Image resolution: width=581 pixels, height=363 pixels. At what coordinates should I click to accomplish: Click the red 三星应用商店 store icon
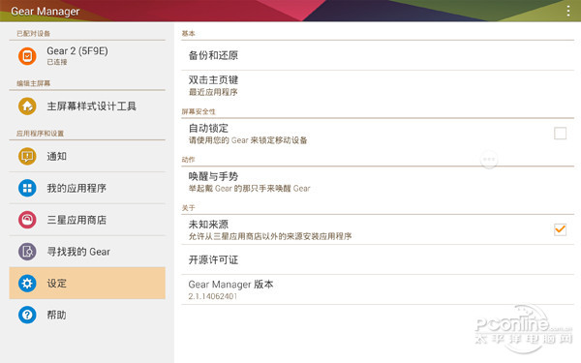[27, 220]
